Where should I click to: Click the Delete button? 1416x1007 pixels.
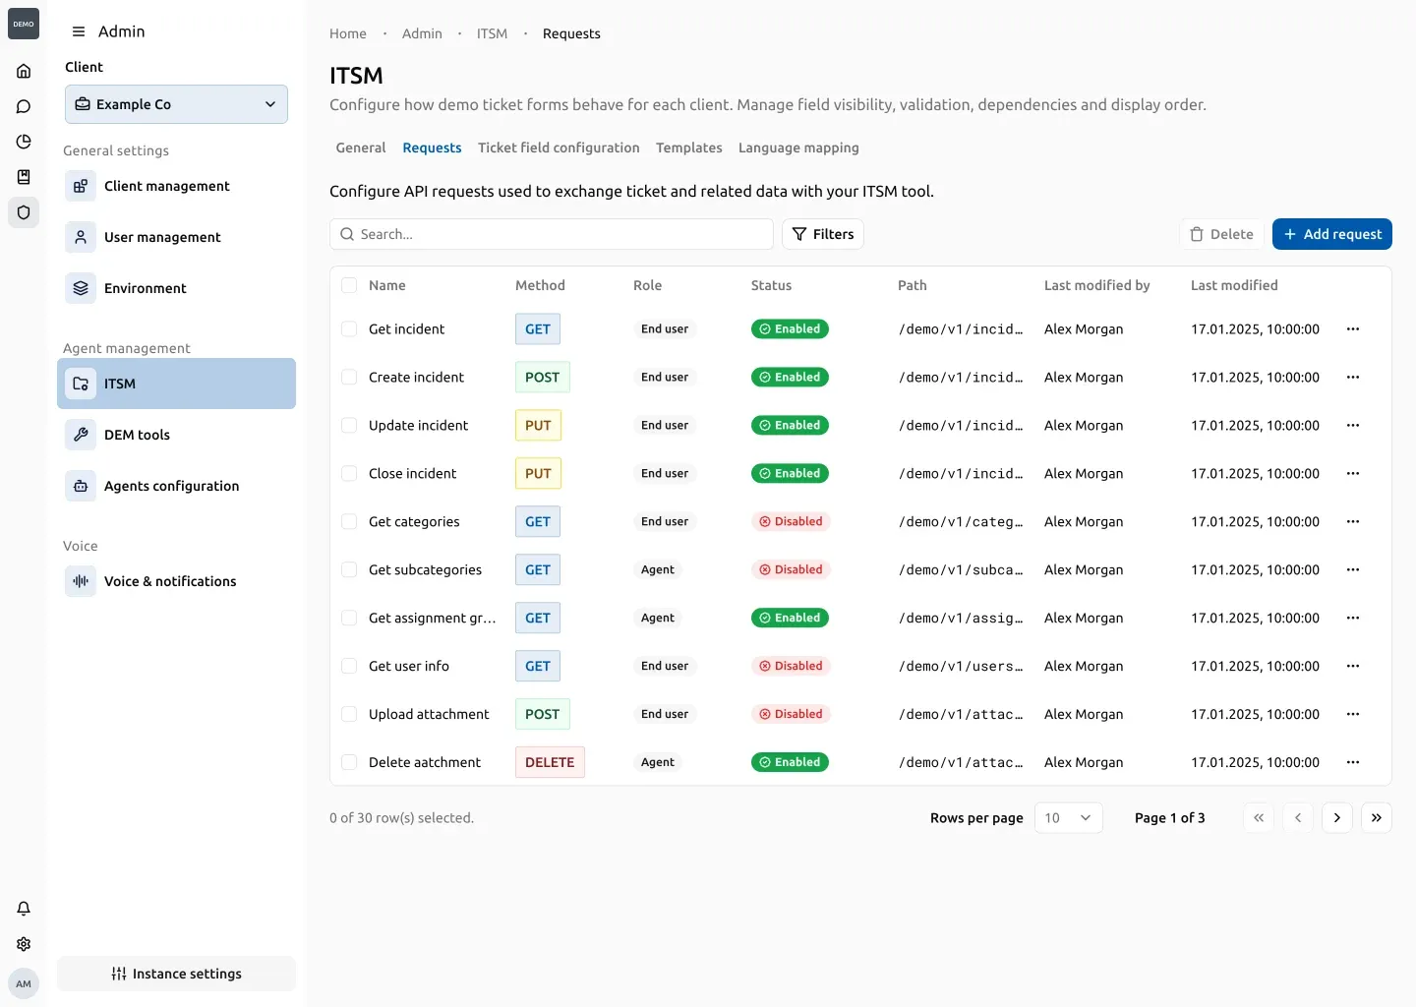point(1222,234)
